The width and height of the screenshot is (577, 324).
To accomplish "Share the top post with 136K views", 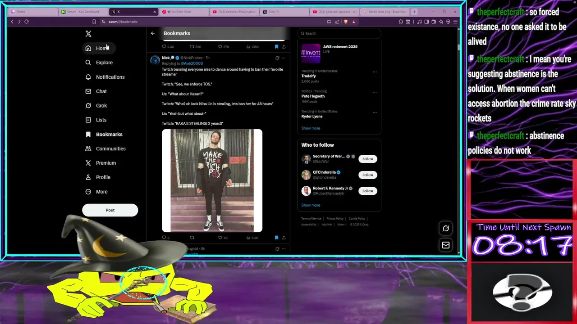I will (284, 47).
